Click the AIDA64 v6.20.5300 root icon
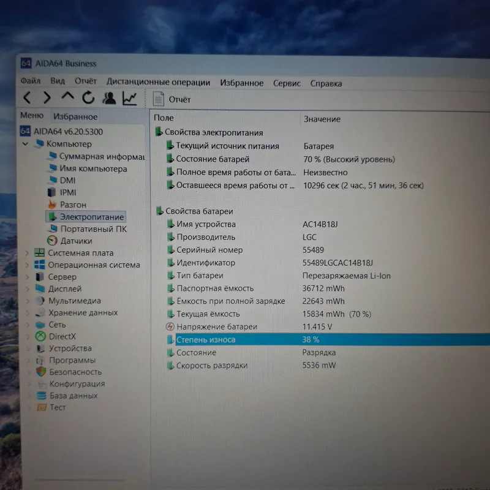Viewport: 490px width, 490px height. pos(25,130)
